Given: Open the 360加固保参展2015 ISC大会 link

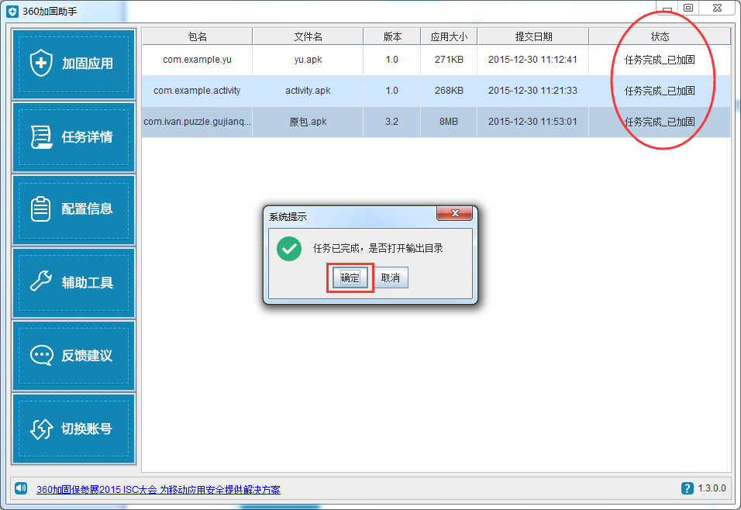Looking at the screenshot, I should (158, 490).
